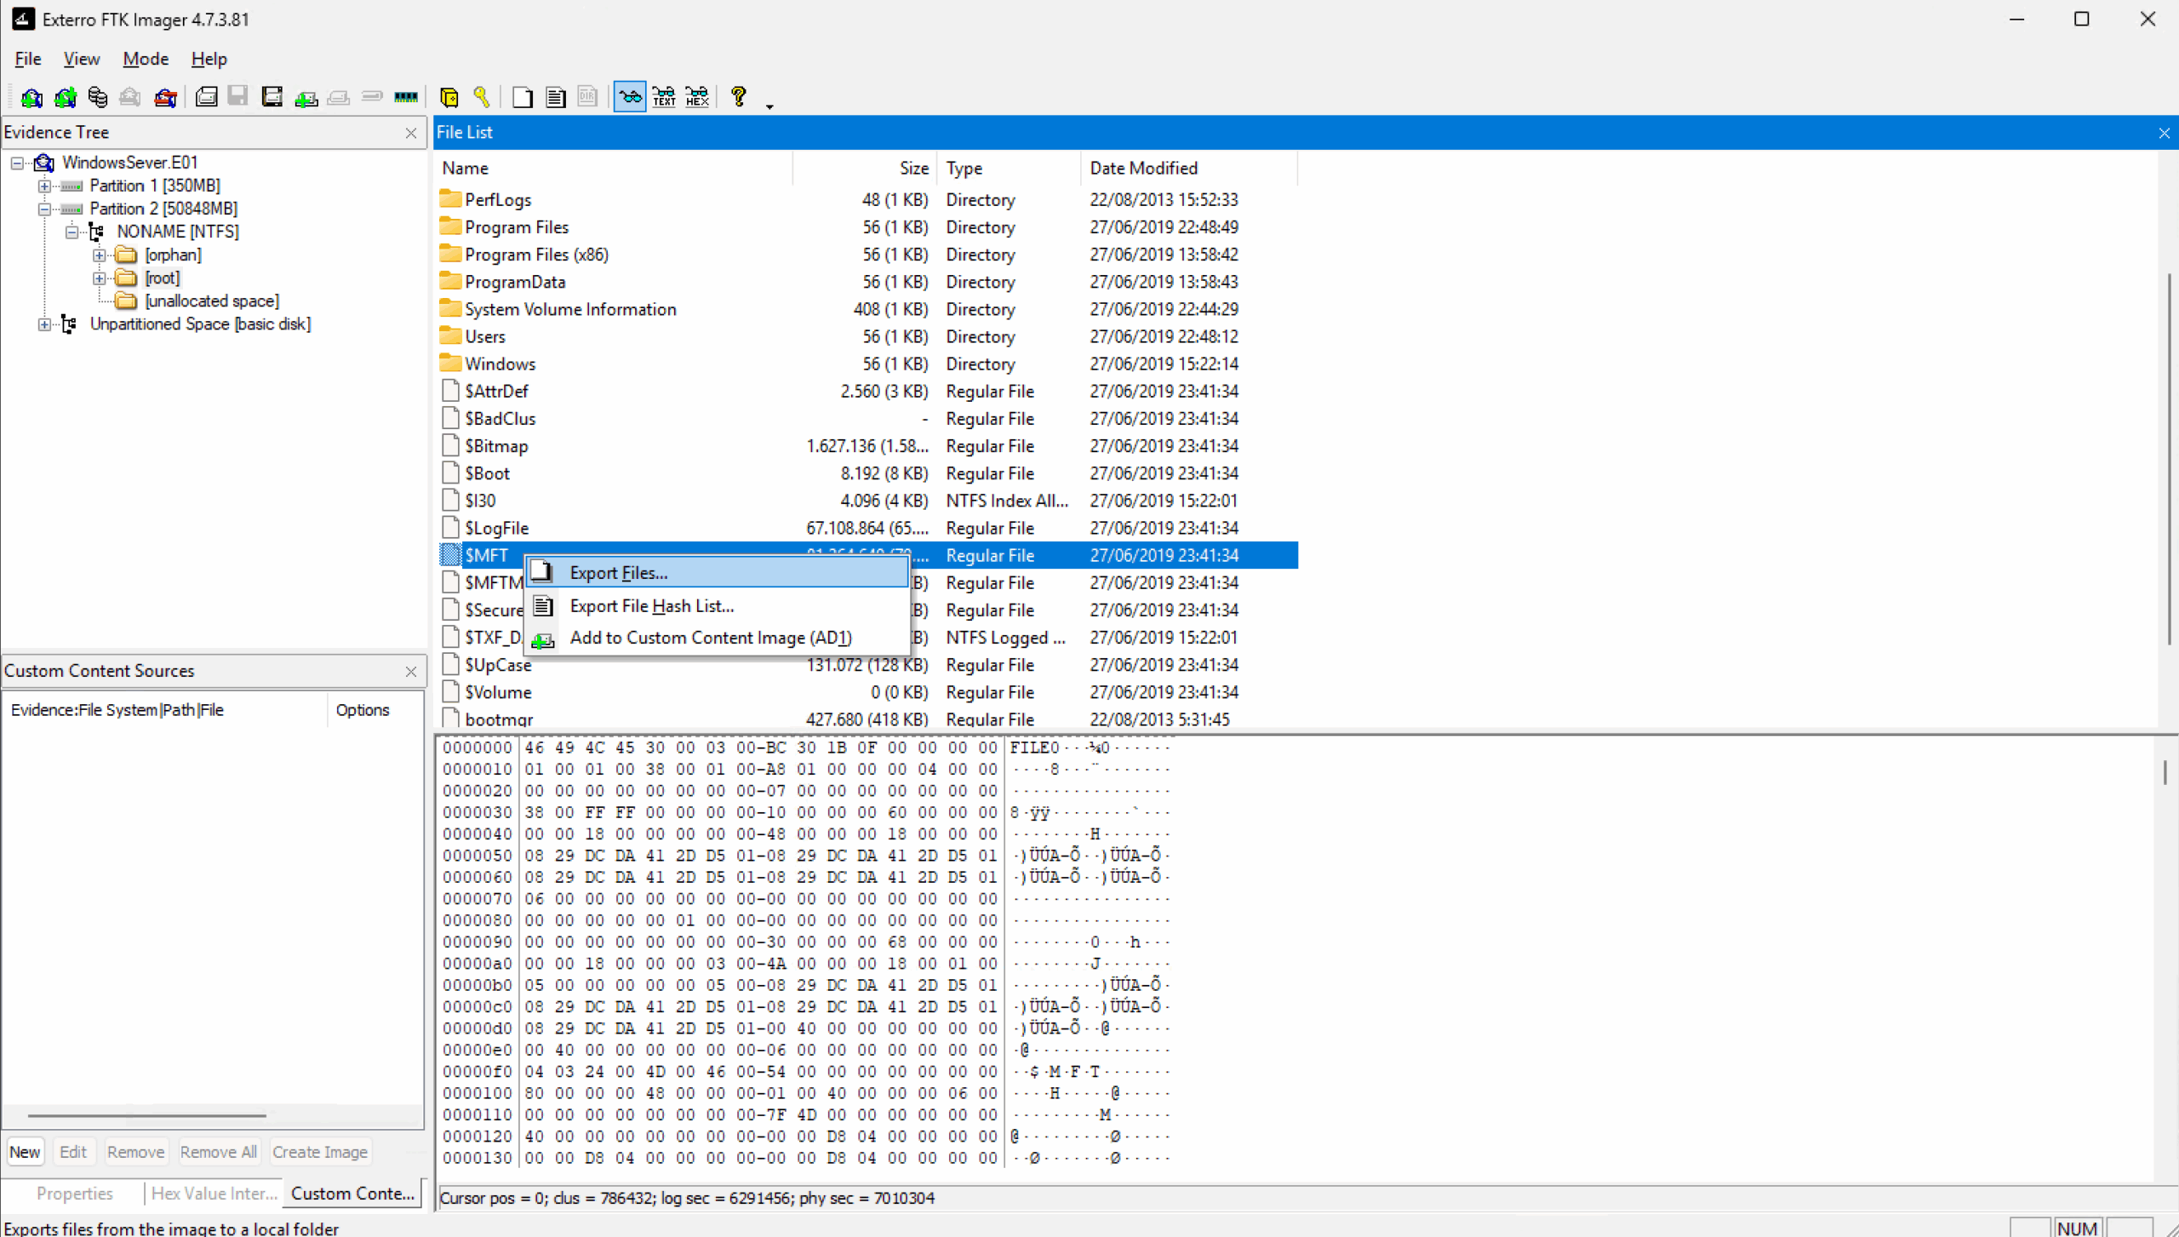Click the WindowsSever.E01 evidence image icon in tree
2179x1237 pixels.
click(44, 163)
